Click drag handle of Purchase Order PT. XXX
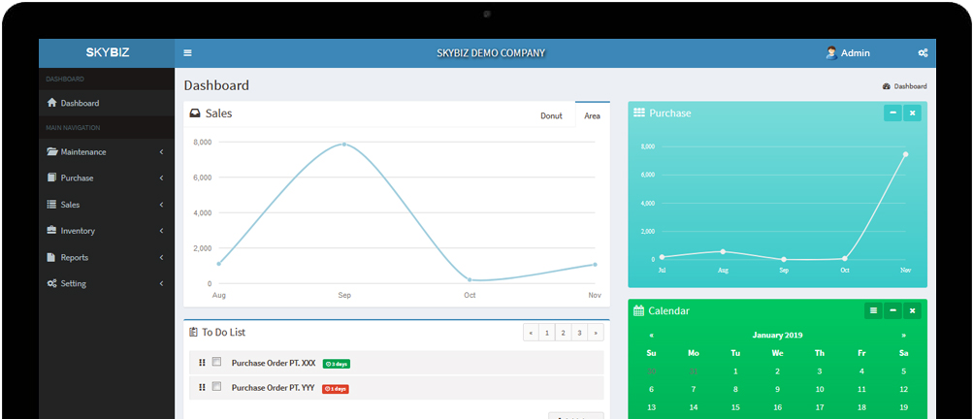Image resolution: width=973 pixels, height=419 pixels. click(x=202, y=363)
